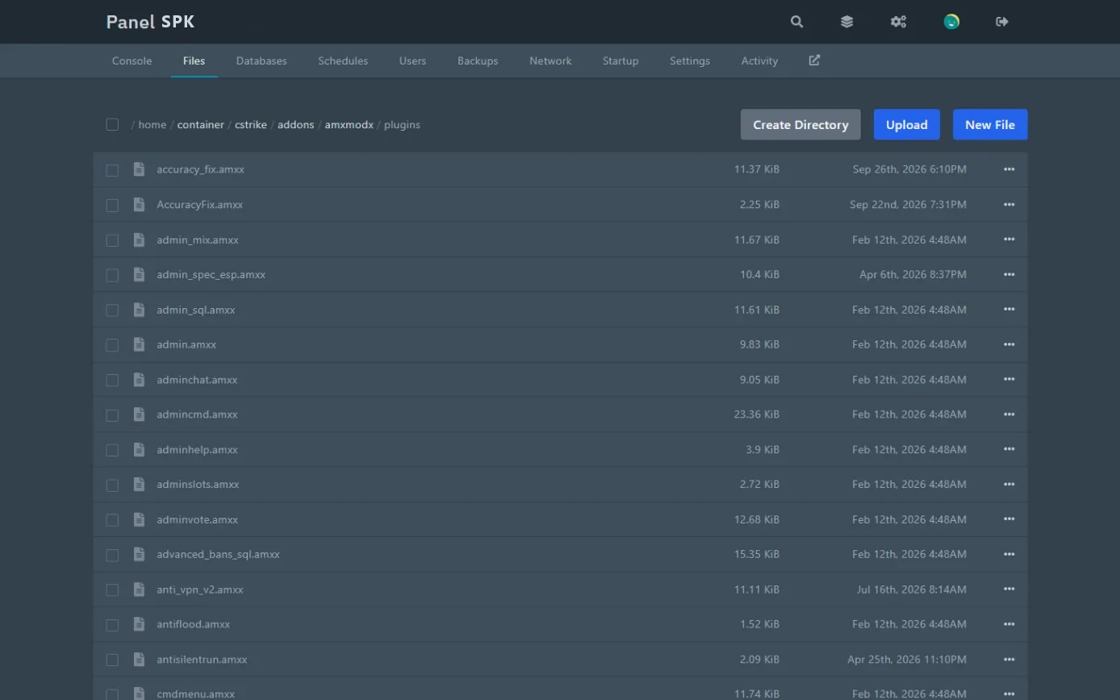Navigate to amxmodx in the breadcrumb
Image resolution: width=1120 pixels, height=700 pixels.
pyautogui.click(x=349, y=125)
